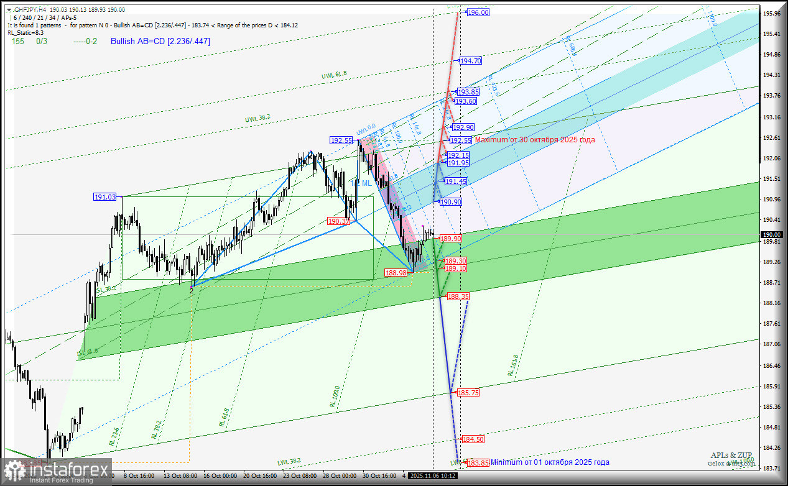Click the 183.71 price axis value
The width and height of the screenshot is (788, 486).
pos(771,469)
